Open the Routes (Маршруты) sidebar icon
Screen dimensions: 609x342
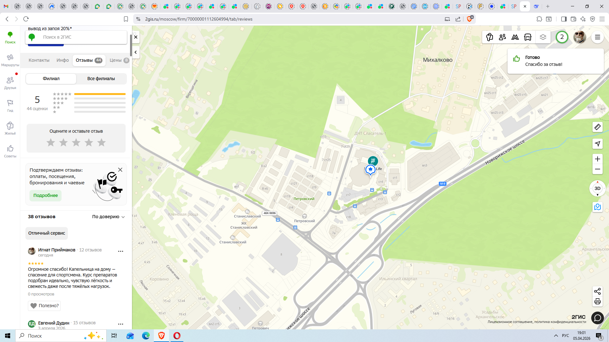tap(10, 60)
